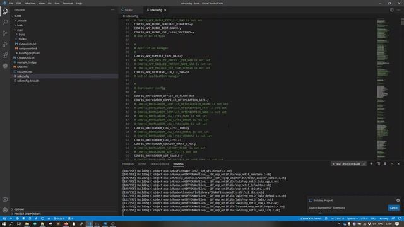Split the editor to the right

pyautogui.click(x=391, y=10)
